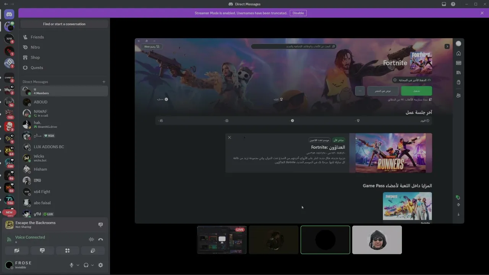The height and width of the screenshot is (275, 489).
Task: Disable Streamer Mode from the banner
Action: 298,13
